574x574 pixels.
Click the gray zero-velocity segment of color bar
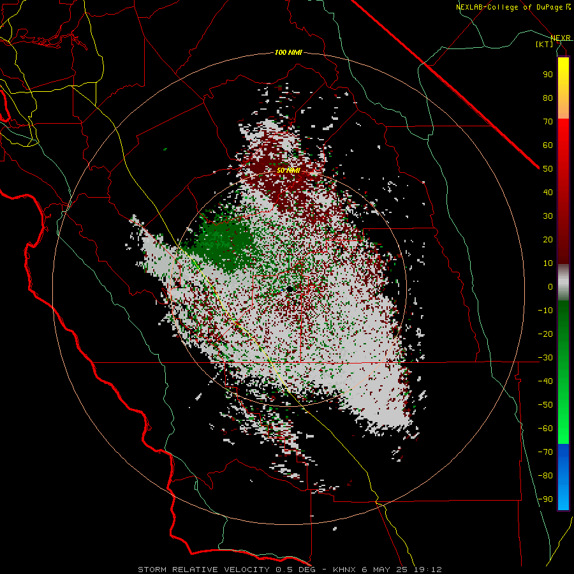pos(563,283)
